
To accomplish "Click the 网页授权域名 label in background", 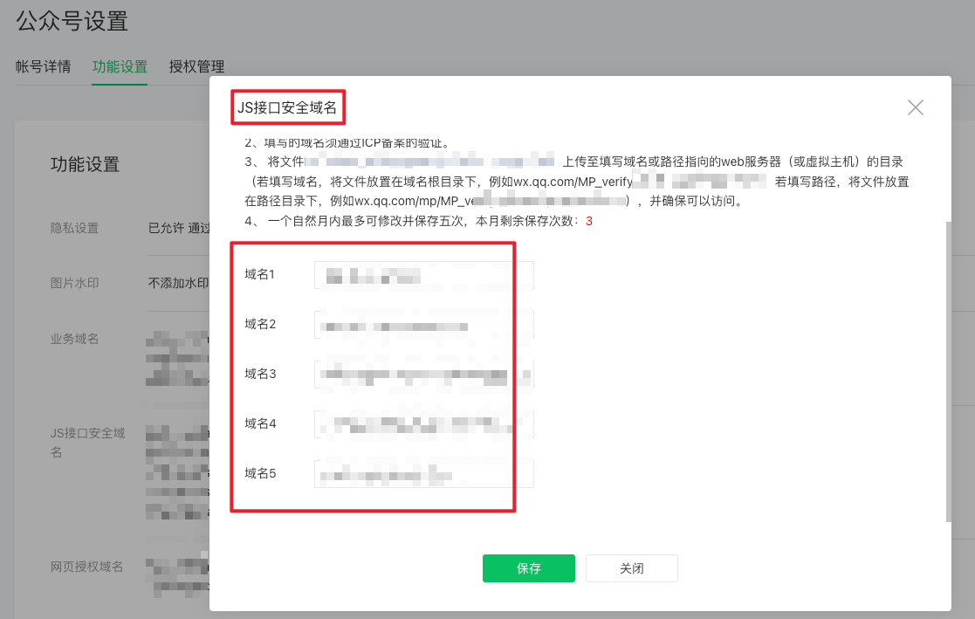I will coord(86,567).
